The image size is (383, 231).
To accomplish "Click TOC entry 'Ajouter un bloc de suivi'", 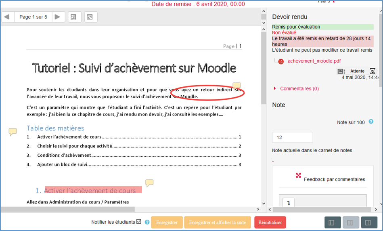I will [x=134, y=164].
